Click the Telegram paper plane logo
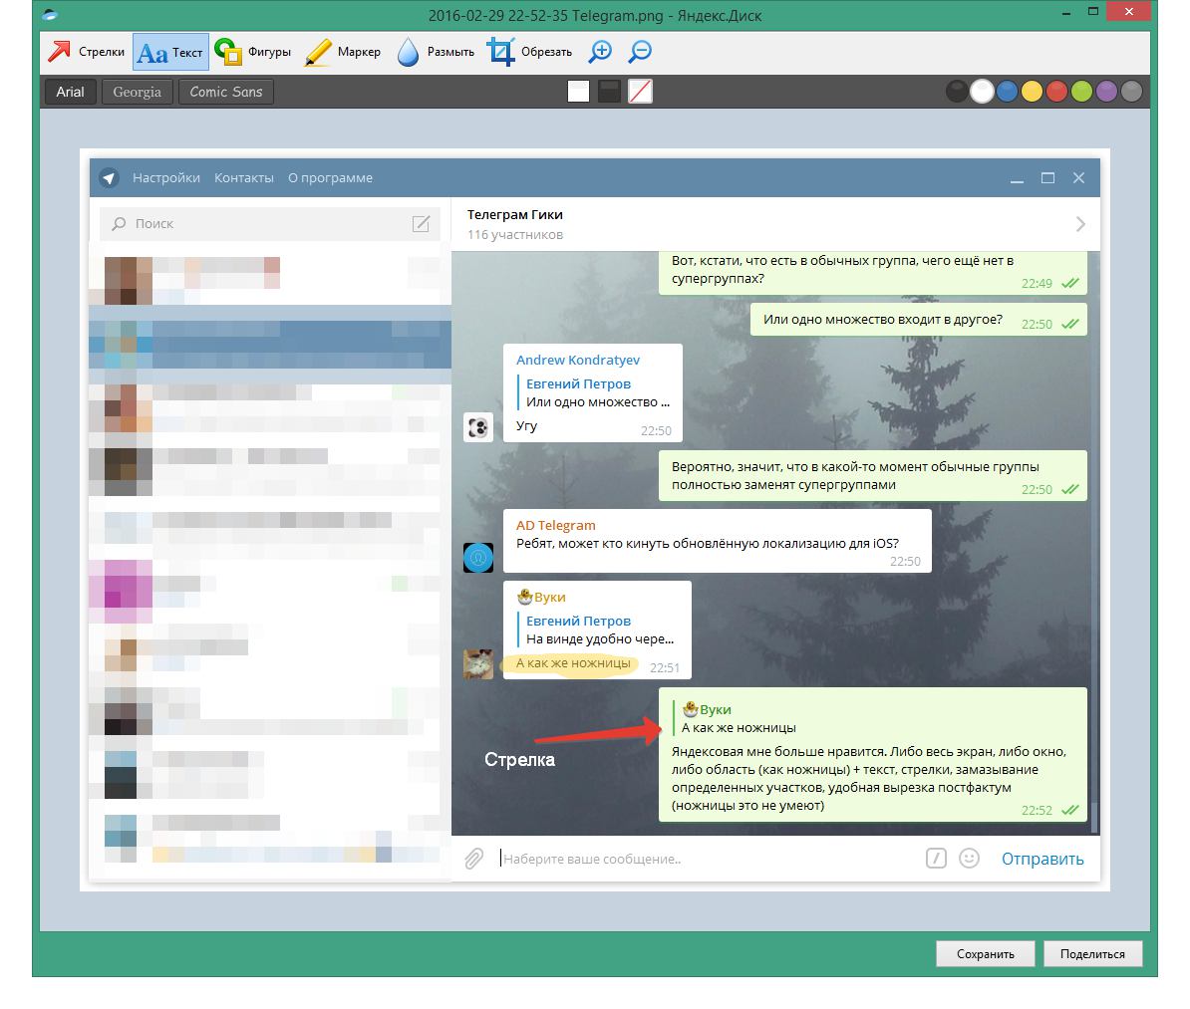The height and width of the screenshot is (1009, 1190). 109,177
